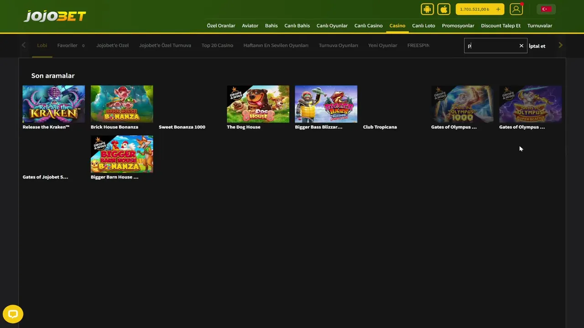Go to Aviator page
Image resolution: width=584 pixels, height=328 pixels.
[x=250, y=26]
